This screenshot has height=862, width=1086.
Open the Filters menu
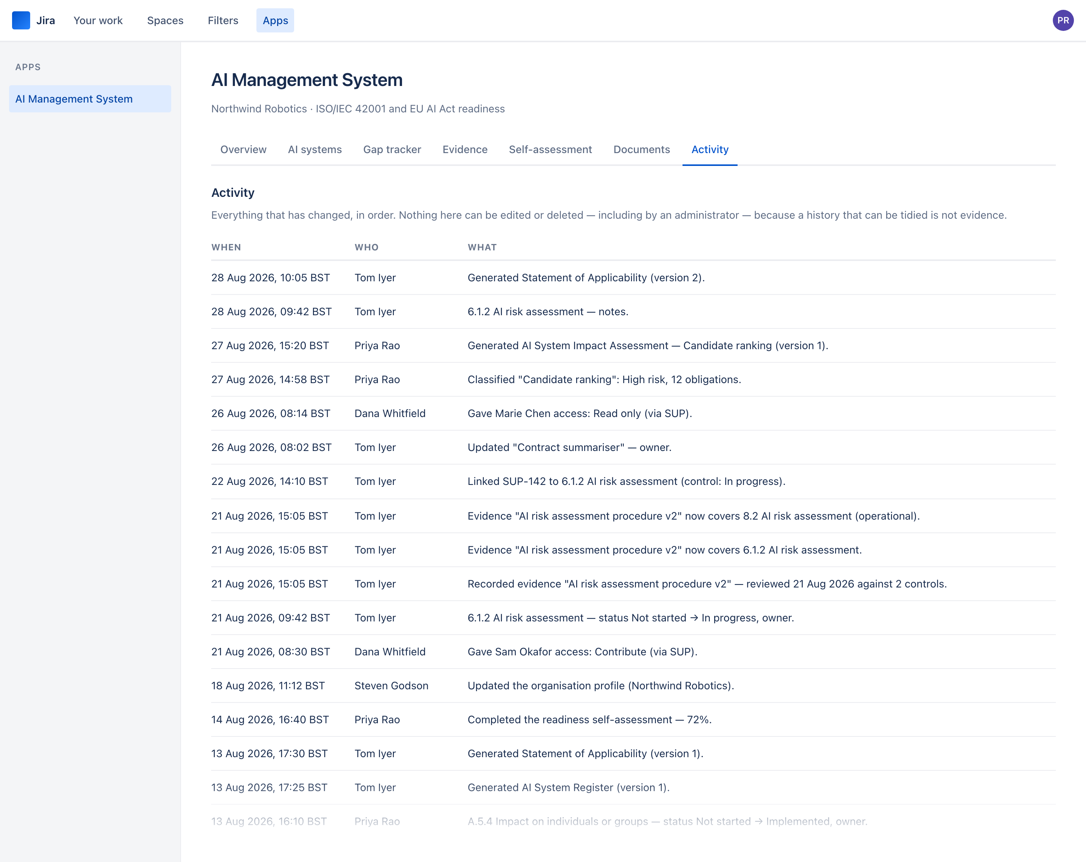[223, 21]
